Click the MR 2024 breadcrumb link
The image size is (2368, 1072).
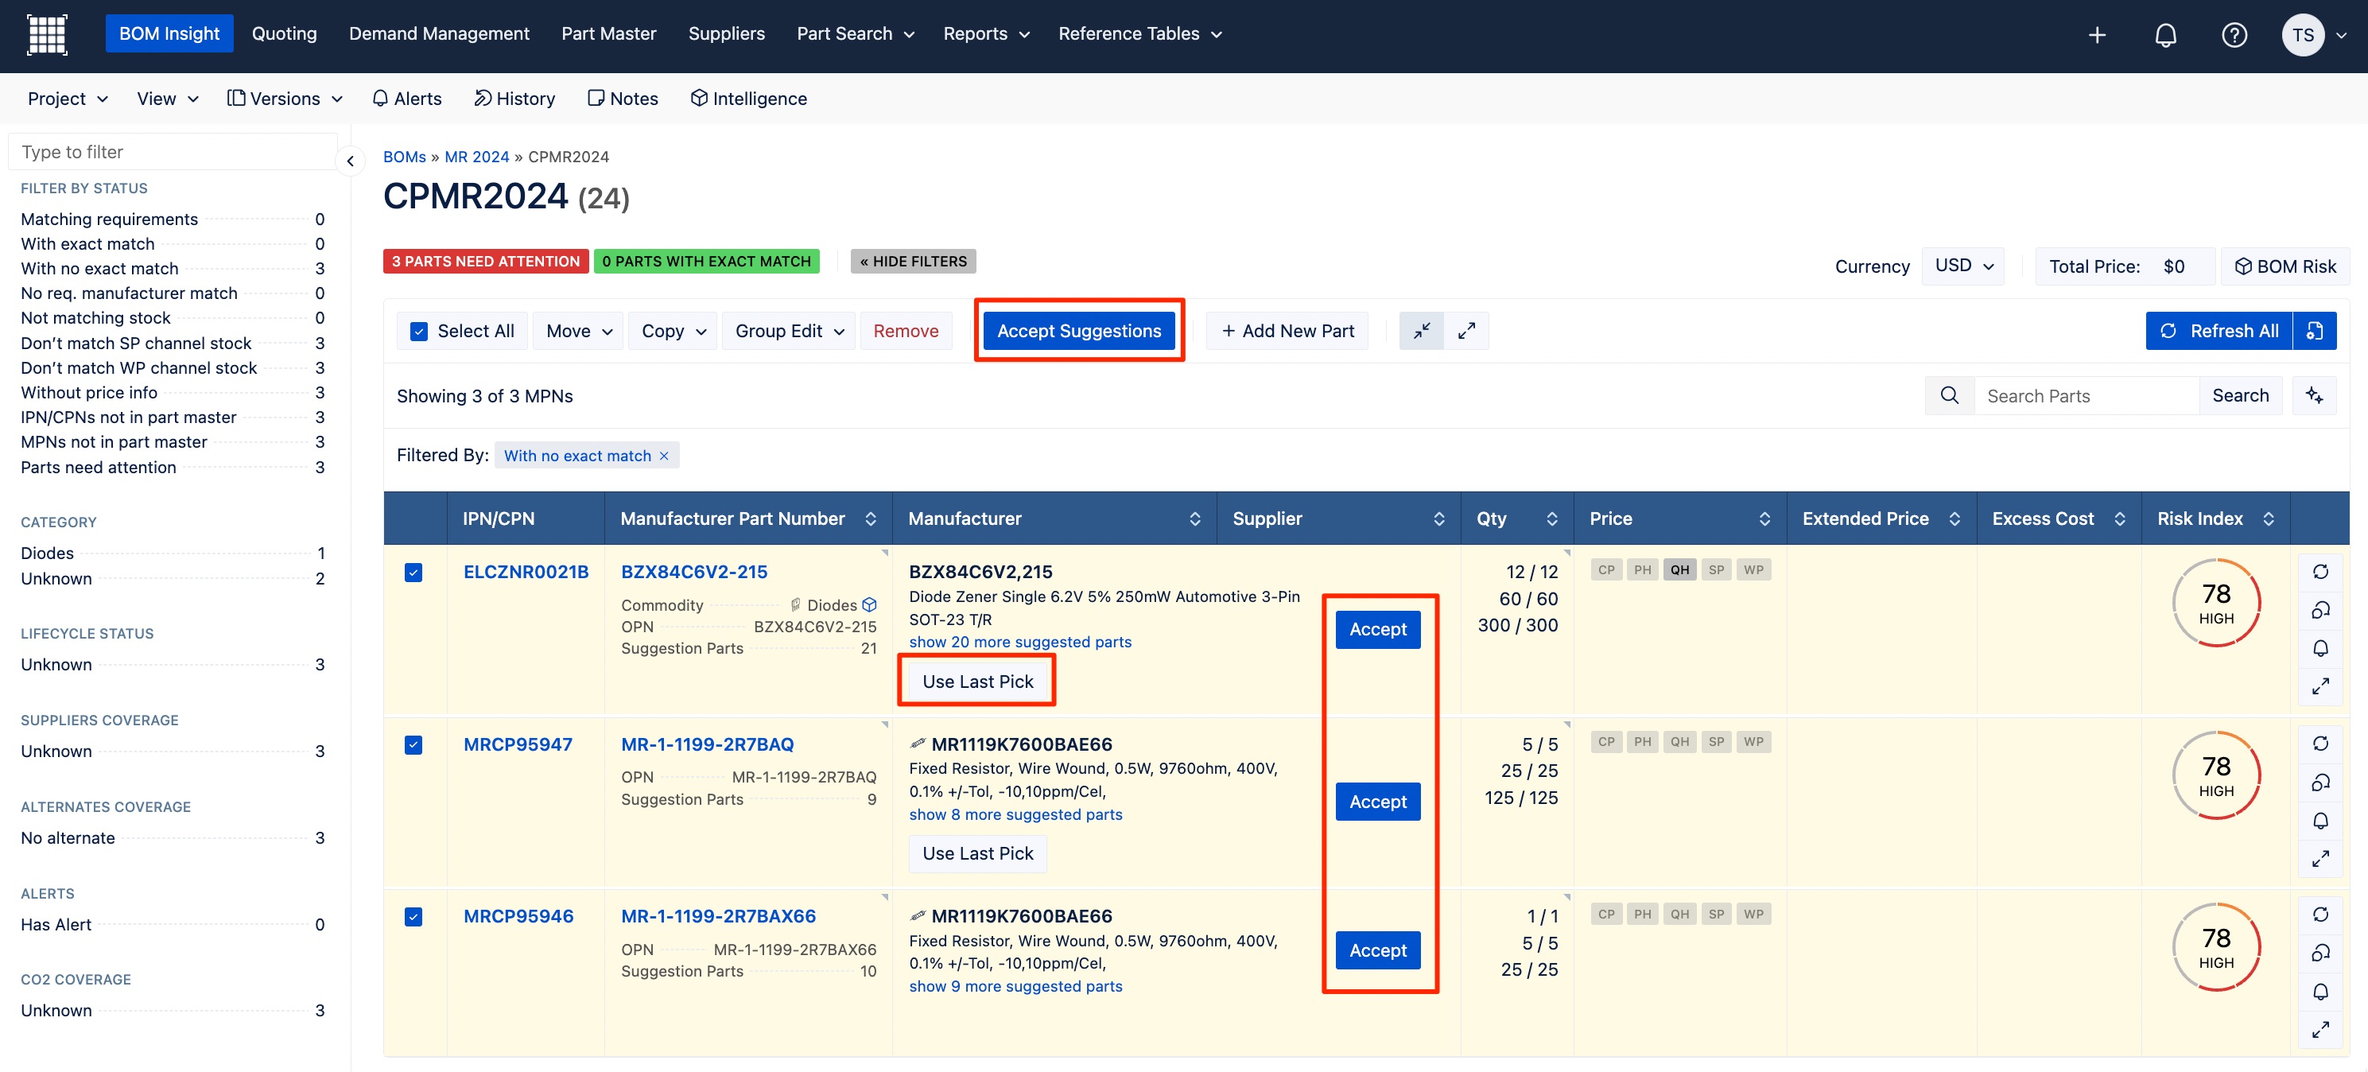(476, 157)
